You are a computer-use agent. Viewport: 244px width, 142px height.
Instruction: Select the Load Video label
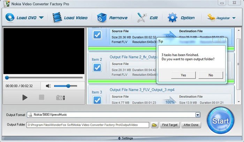point(76,18)
